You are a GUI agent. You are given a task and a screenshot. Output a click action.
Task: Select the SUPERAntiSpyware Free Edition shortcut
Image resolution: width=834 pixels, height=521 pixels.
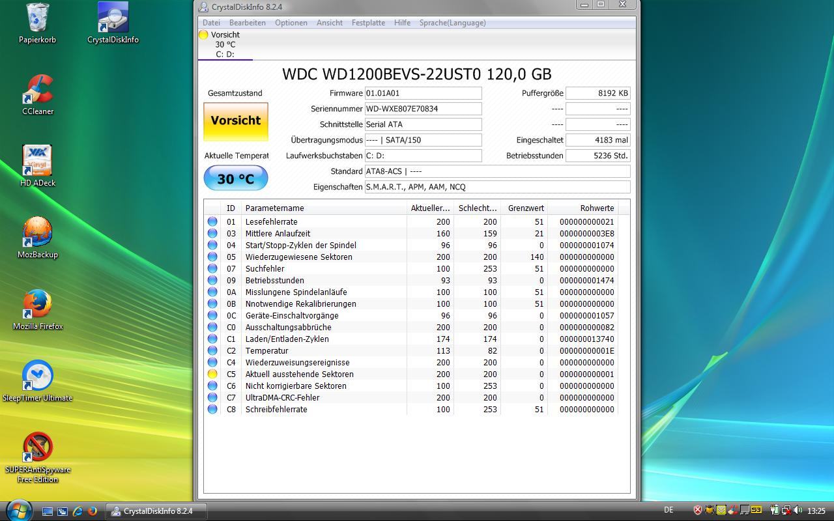[38, 458]
